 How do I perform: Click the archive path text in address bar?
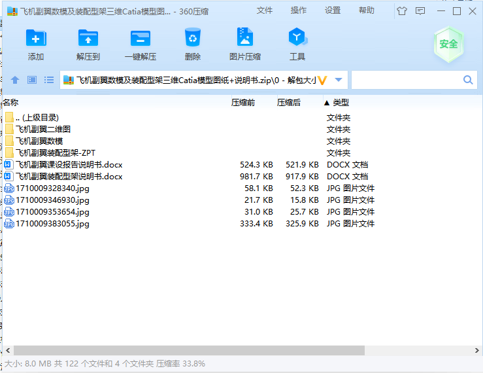pyautogui.click(x=197, y=80)
